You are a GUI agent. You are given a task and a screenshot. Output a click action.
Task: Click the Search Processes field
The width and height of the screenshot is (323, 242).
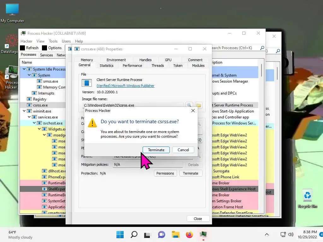point(234,48)
